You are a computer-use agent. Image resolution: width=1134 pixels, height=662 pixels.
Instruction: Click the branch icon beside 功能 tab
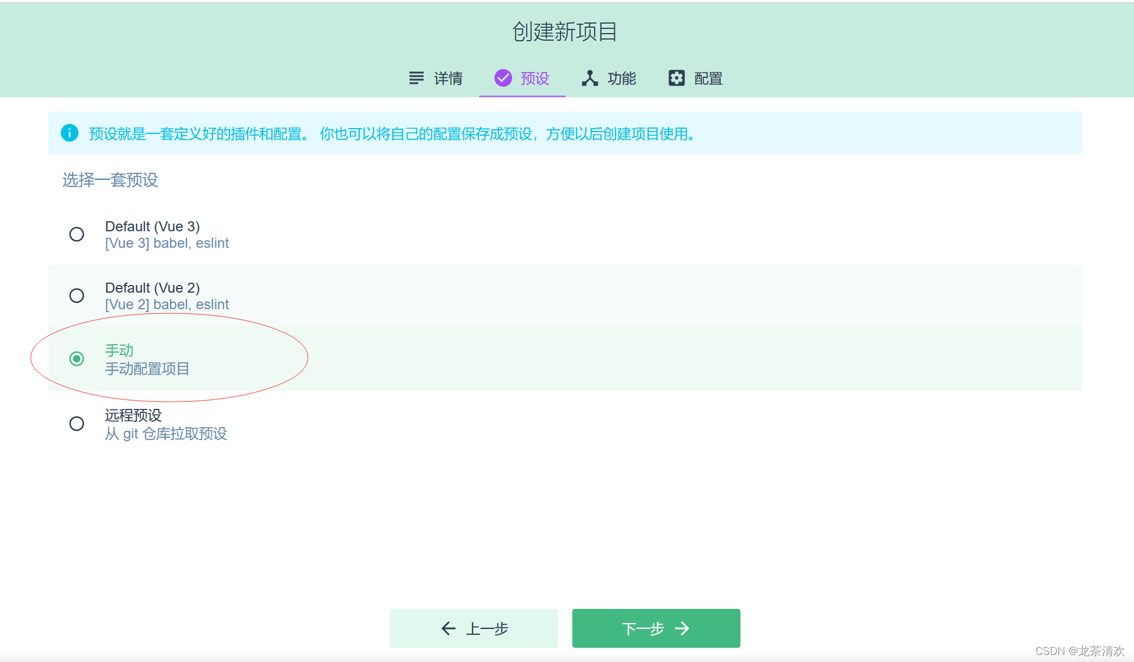pyautogui.click(x=589, y=78)
